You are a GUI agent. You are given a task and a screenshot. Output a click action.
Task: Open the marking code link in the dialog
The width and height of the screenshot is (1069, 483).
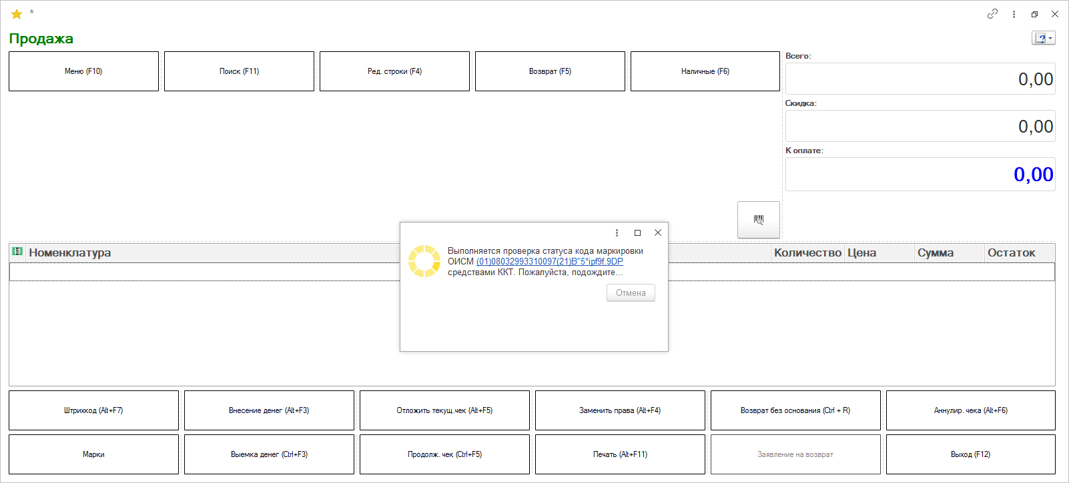pos(550,262)
